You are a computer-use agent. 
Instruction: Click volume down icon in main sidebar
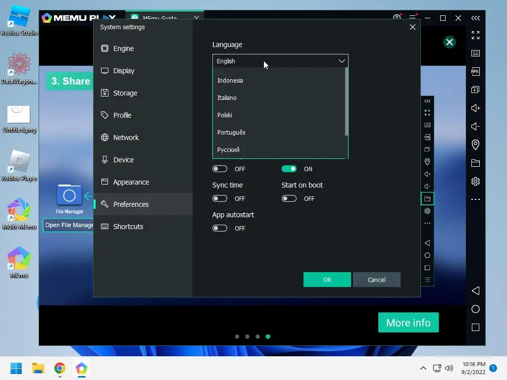[x=475, y=126]
